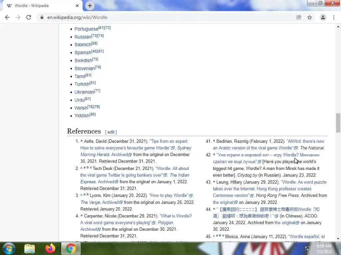The image size is (341, 255).
Task: Open the Chrome three-dot menu
Action: coord(334,17)
